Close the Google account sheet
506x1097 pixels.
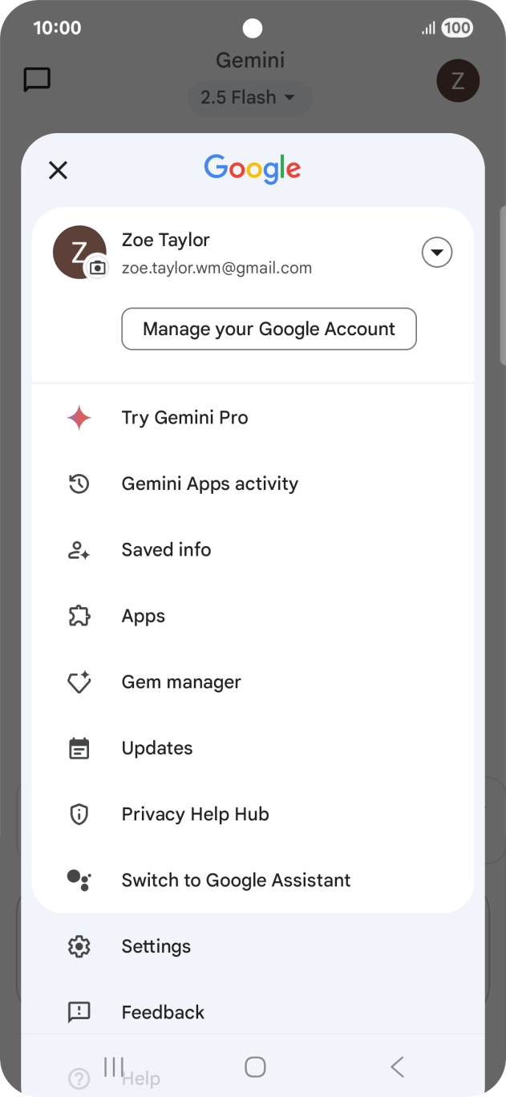pos(58,170)
